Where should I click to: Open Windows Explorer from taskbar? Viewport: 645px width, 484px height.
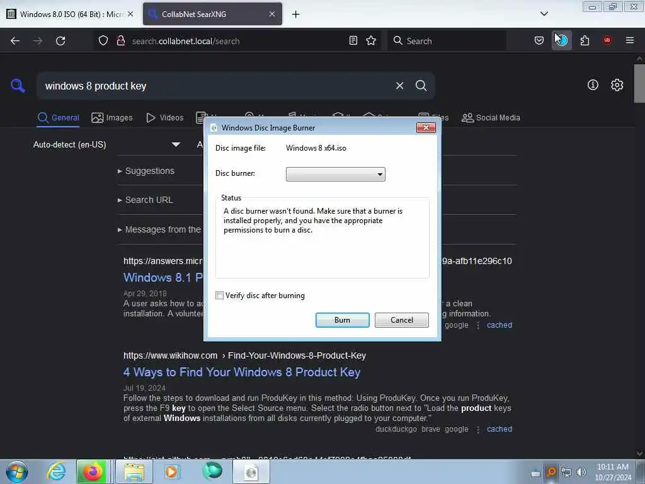(x=134, y=471)
